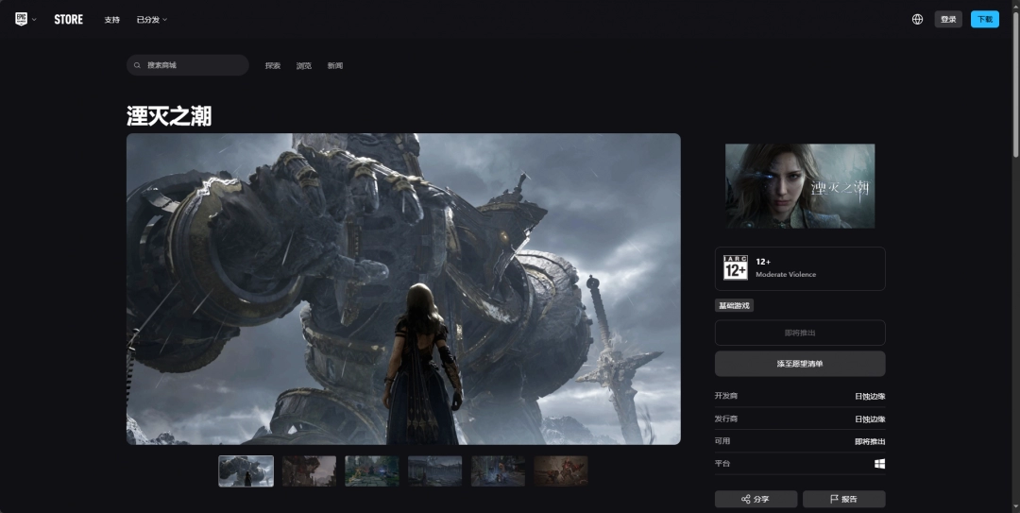Click the STORE logo
The height and width of the screenshot is (513, 1020).
68,19
